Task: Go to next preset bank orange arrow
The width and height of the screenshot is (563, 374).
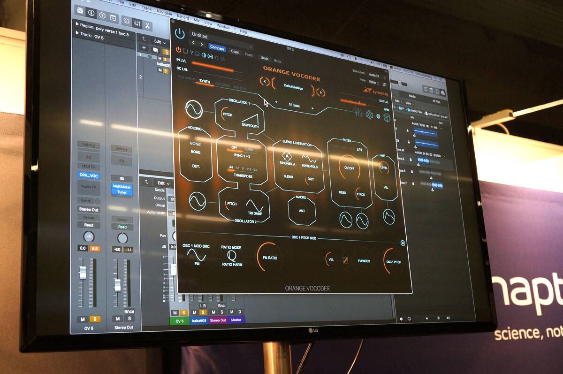Action: click(320, 92)
